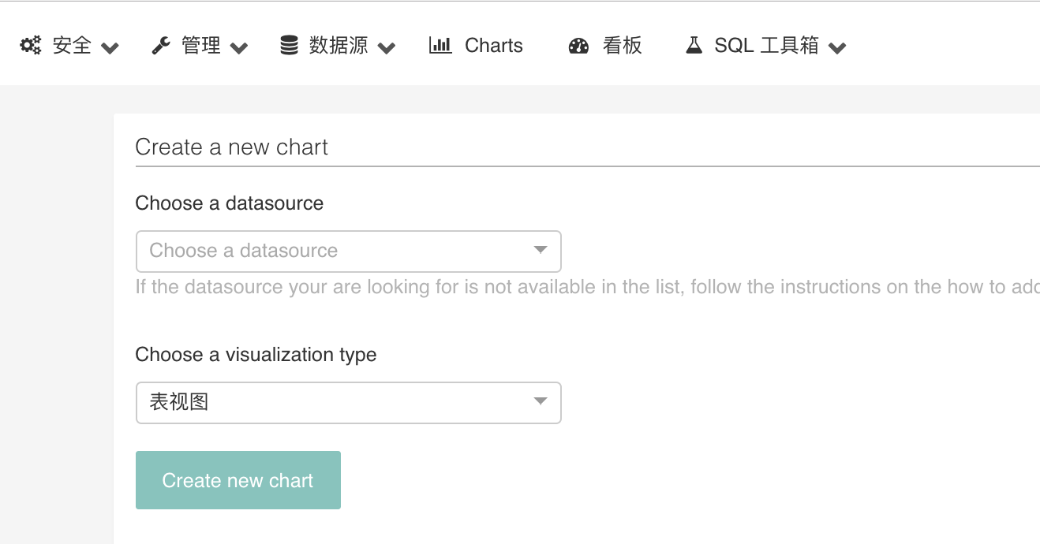The width and height of the screenshot is (1040, 544).
Task: Click into the Choose a datasource field
Action: [349, 252]
